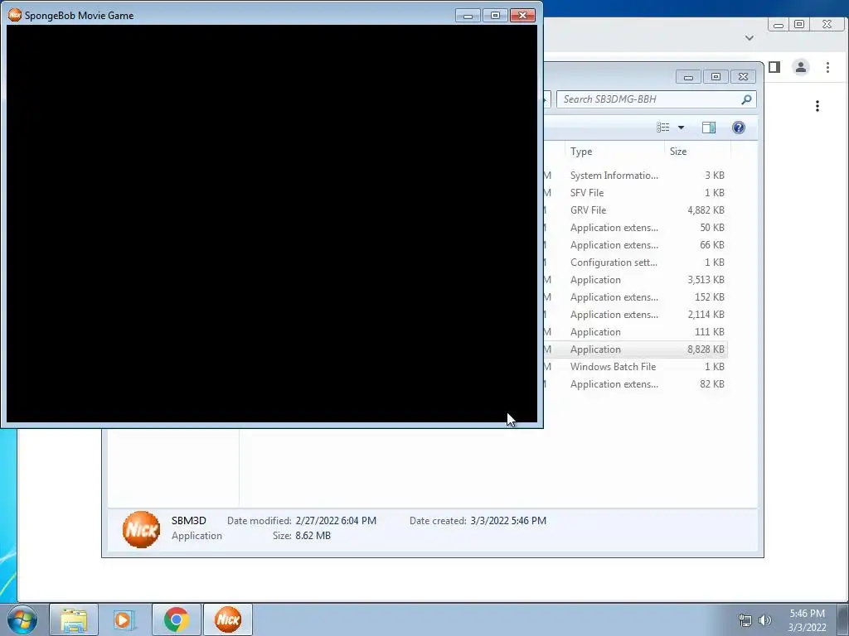Click Show desktop strip at taskbar end
The width and height of the screenshot is (849, 636).
tap(843, 619)
